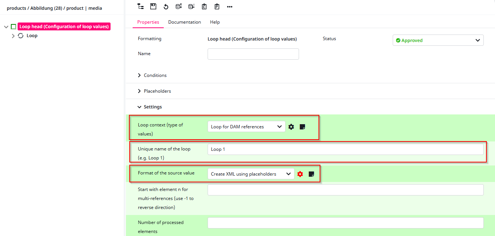Screen dimensions: 495x236
Task: Switch to the Documentation tab
Action: pos(184,22)
